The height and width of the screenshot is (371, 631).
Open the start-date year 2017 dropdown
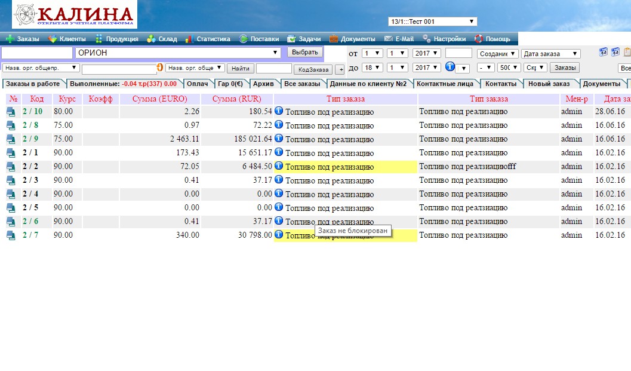(427, 53)
